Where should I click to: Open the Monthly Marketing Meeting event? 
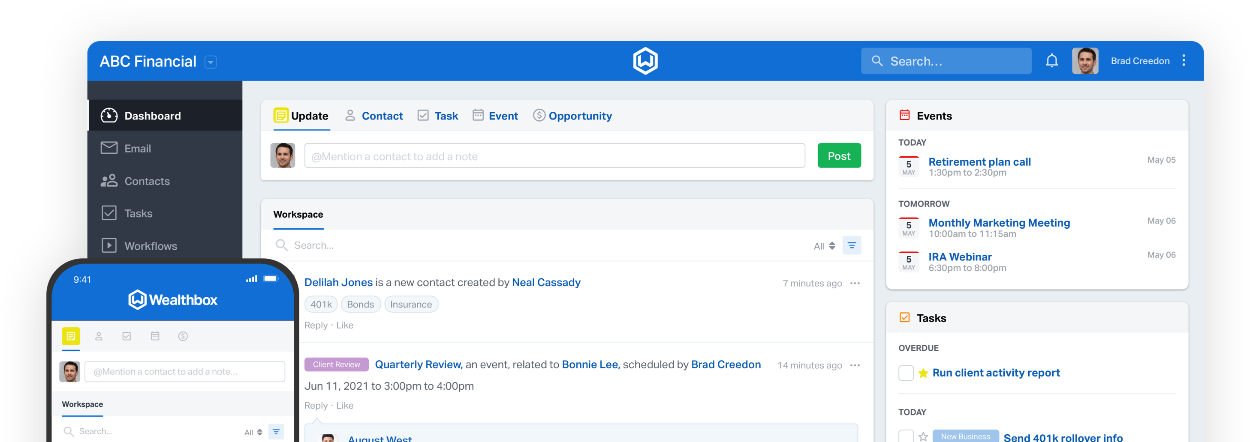[999, 222]
